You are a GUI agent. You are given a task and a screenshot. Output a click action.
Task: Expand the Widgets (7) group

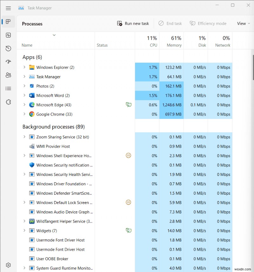tap(24, 231)
